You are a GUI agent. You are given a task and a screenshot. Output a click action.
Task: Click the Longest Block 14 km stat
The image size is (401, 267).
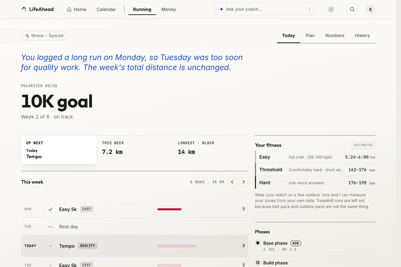click(x=196, y=148)
